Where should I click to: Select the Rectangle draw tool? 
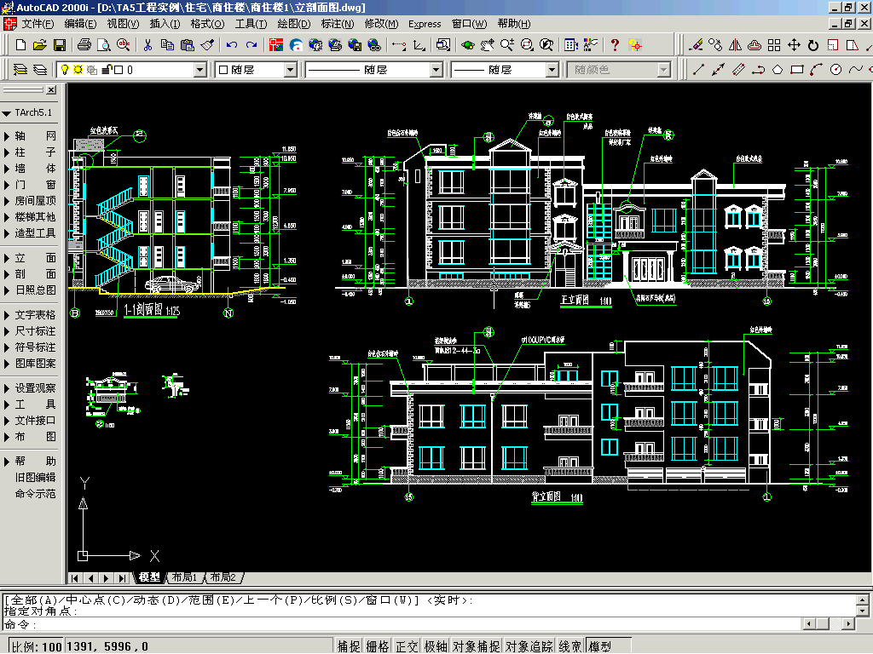pos(797,70)
